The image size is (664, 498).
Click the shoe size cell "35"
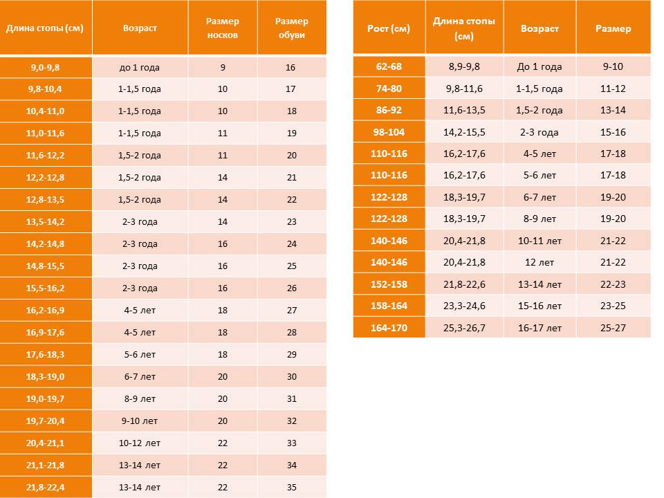pos(291,488)
